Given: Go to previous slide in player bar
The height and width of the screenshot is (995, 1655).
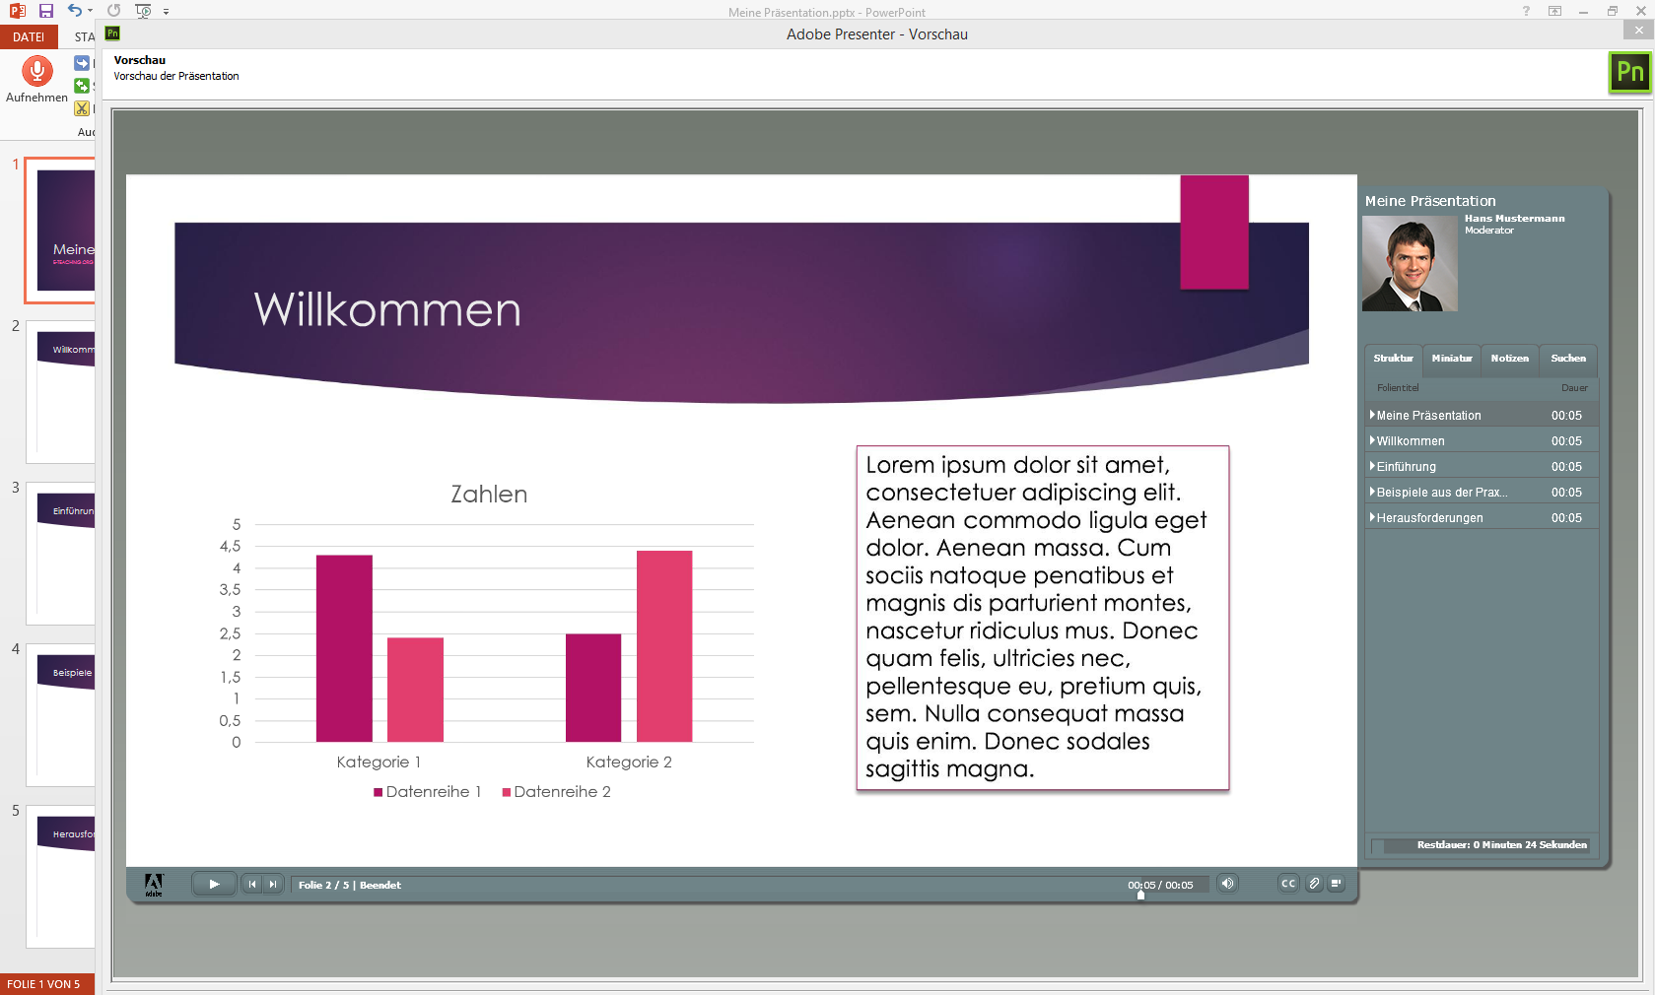Looking at the screenshot, I should point(252,885).
